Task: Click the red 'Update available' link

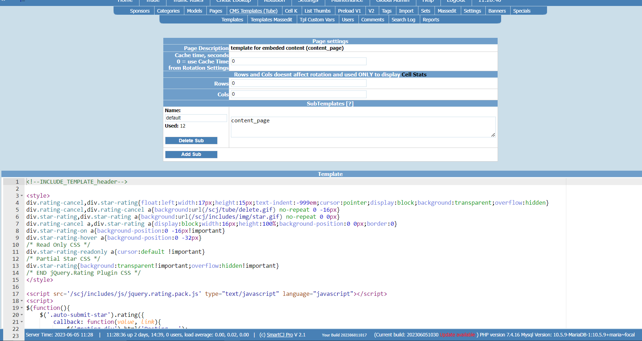Action: (x=457, y=335)
